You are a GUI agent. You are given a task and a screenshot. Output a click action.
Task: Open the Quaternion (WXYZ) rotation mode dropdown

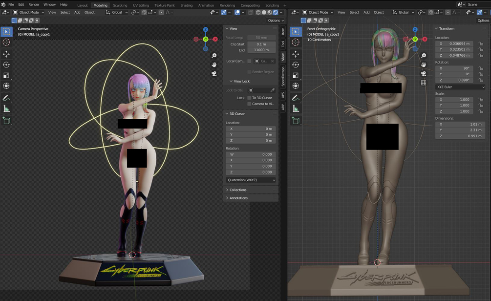pos(251,180)
